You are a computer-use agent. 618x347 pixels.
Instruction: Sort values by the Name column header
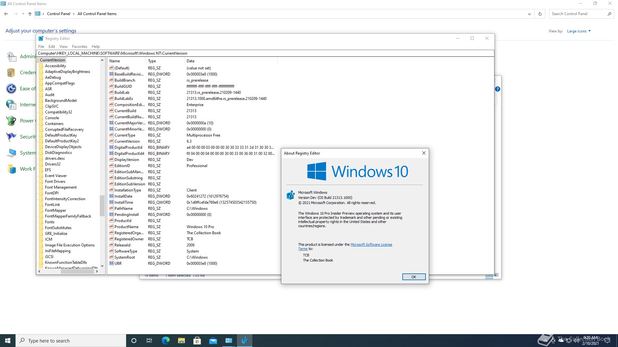[x=127, y=61]
